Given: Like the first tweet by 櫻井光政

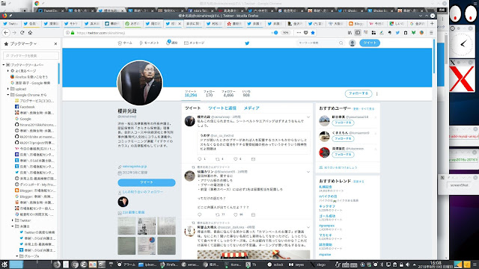Looking at the screenshot, I should (x=236, y=159).
